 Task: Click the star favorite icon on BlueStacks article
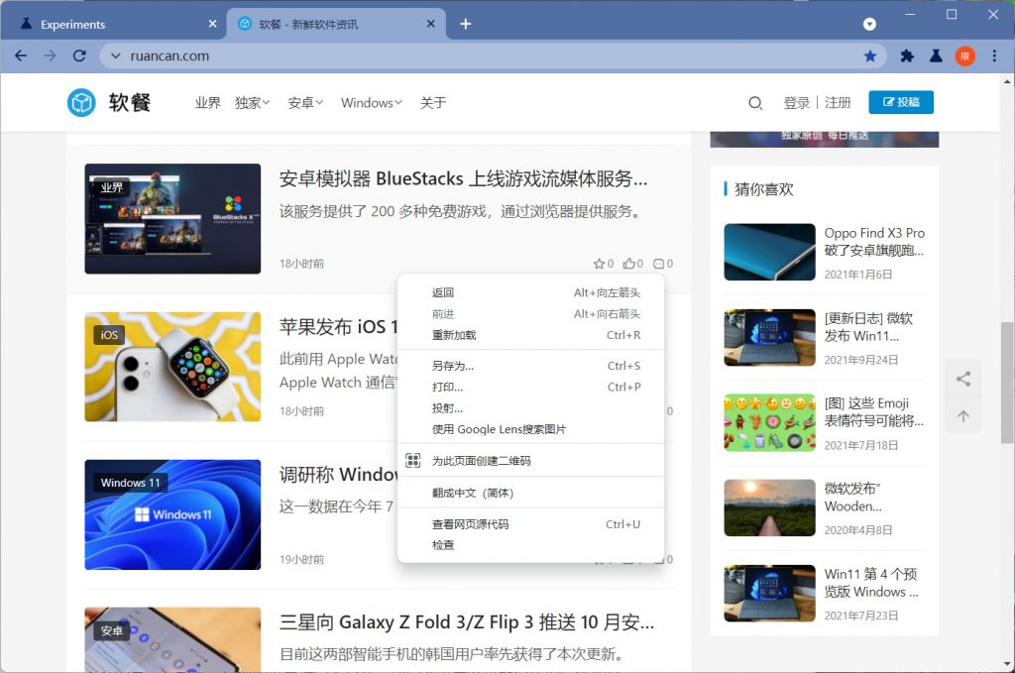coord(599,264)
